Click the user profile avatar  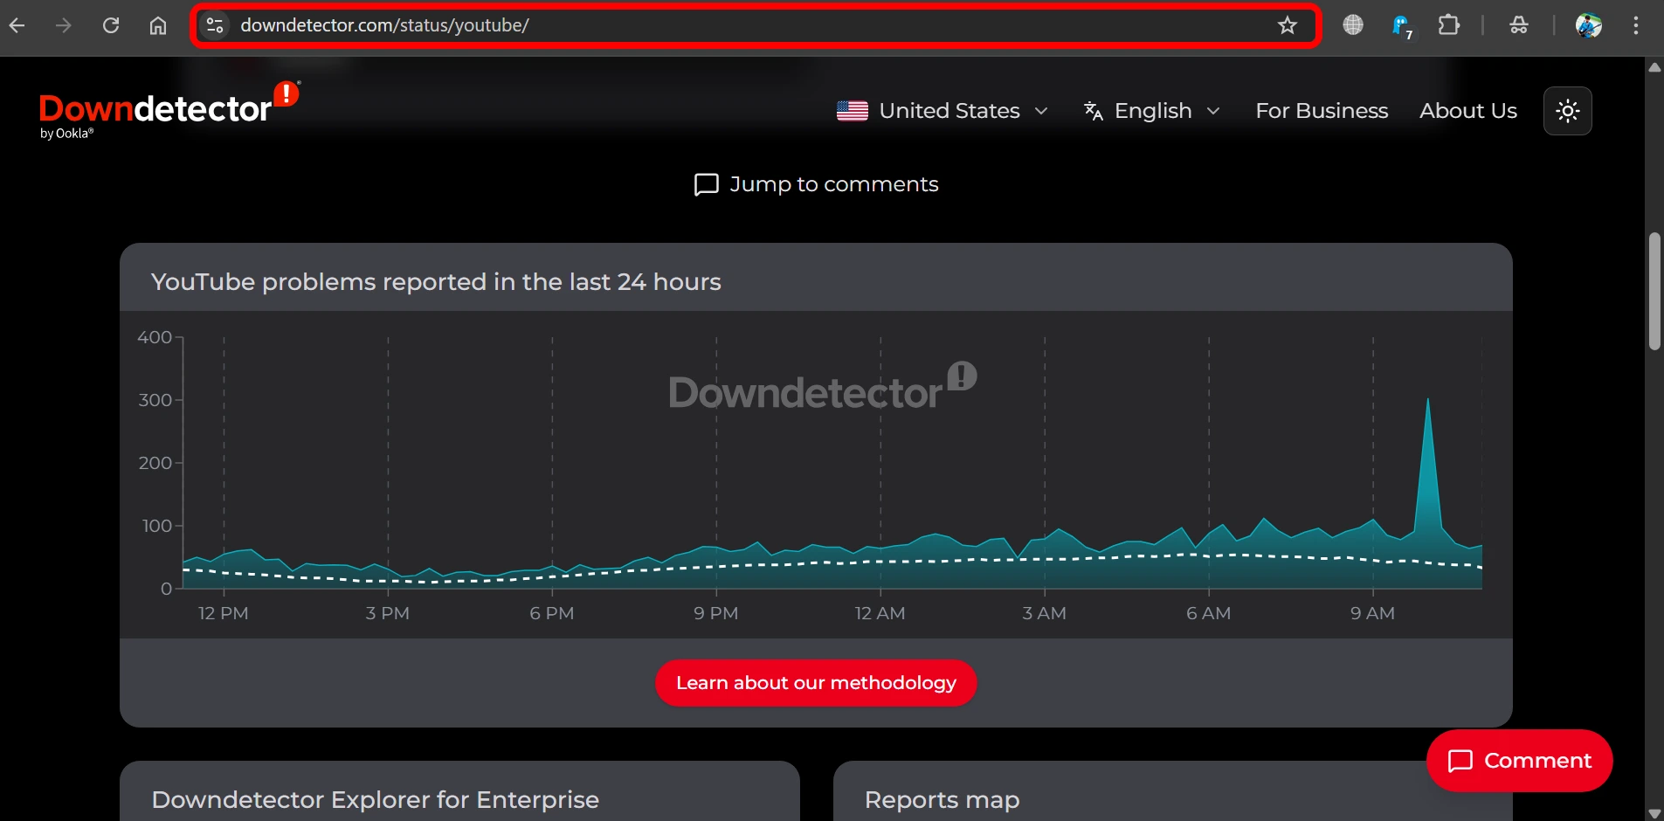point(1588,25)
